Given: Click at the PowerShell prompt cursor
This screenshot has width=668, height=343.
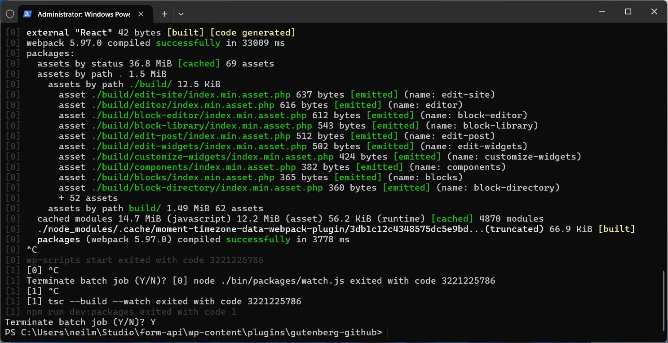Looking at the screenshot, I should 387,333.
